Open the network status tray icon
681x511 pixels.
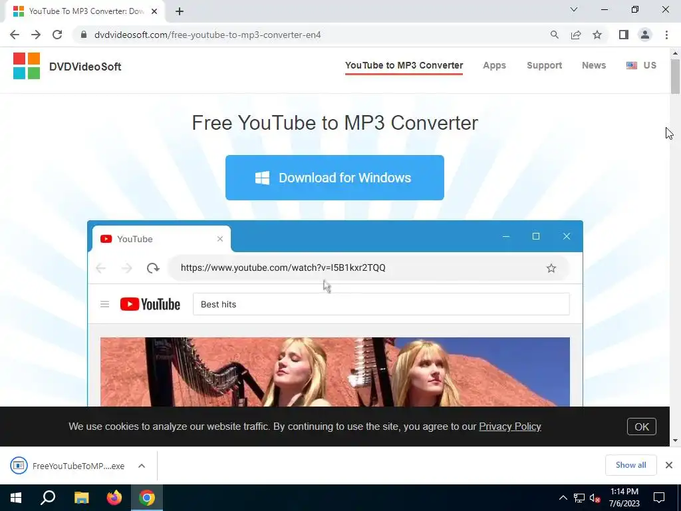pos(579,498)
